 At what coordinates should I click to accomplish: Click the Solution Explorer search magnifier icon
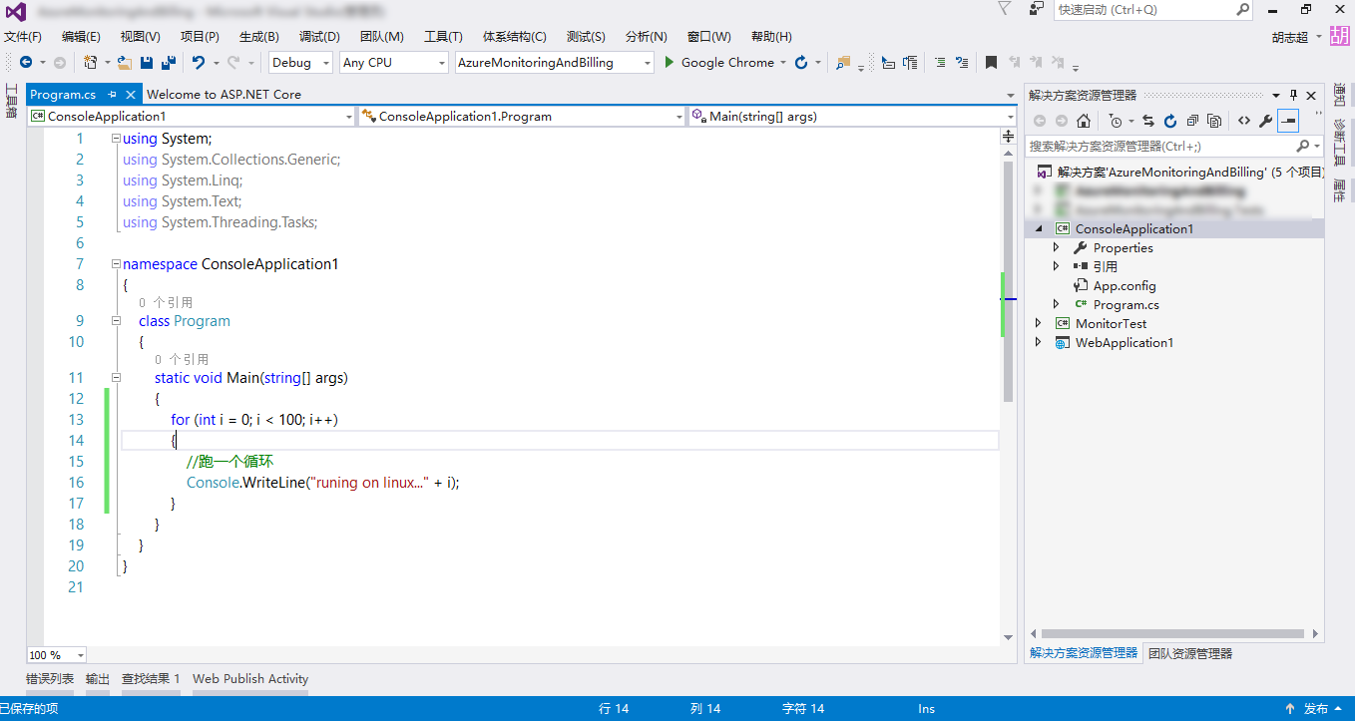pyautogui.click(x=1302, y=146)
